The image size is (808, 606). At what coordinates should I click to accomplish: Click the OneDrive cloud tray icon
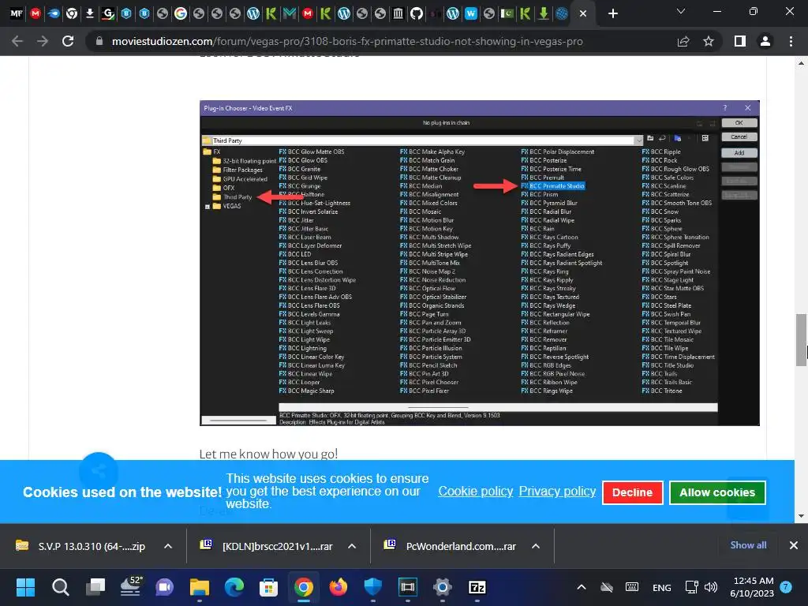(607, 587)
